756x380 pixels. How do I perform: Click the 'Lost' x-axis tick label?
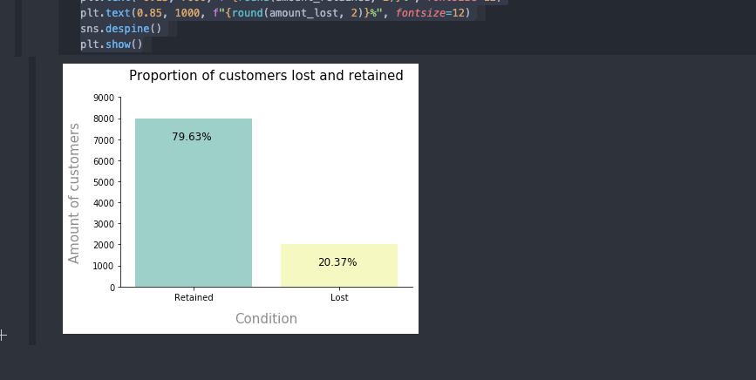[x=339, y=298]
